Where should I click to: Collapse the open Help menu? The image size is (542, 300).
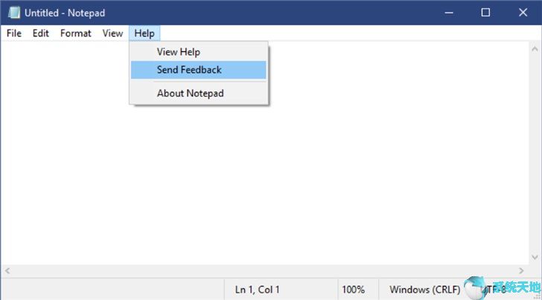click(144, 33)
